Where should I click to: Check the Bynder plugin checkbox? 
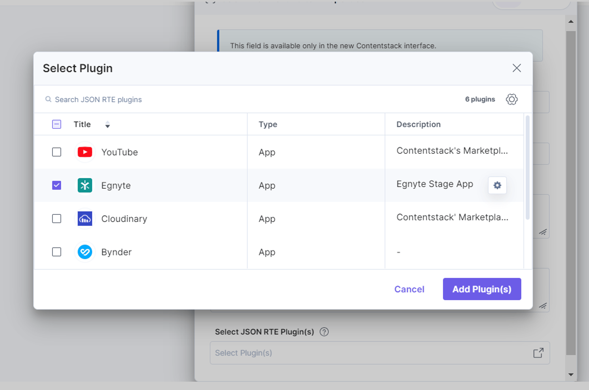(x=57, y=252)
